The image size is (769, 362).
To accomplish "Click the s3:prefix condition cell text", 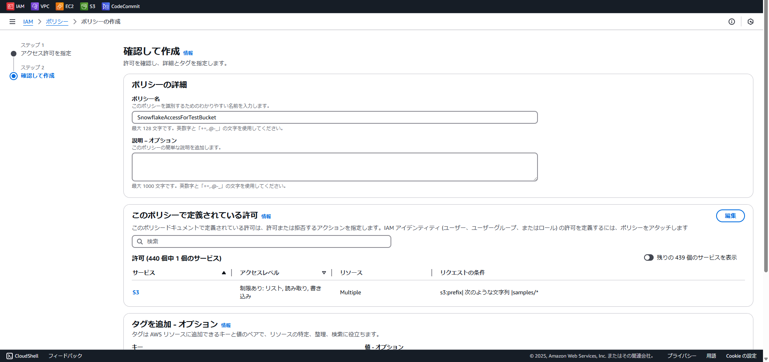I will pos(489,292).
